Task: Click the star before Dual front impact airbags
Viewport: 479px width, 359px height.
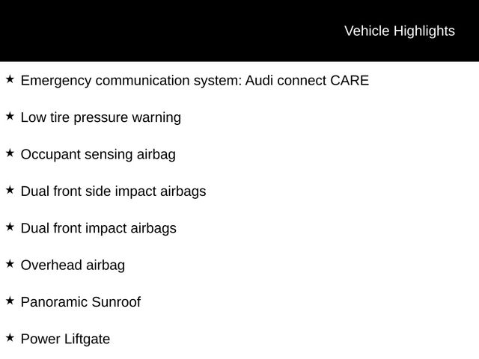Action: click(x=9, y=227)
